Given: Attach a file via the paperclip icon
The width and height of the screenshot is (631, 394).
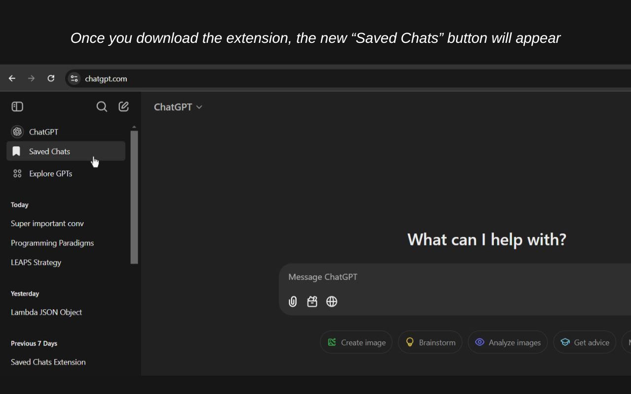Looking at the screenshot, I should pos(292,301).
